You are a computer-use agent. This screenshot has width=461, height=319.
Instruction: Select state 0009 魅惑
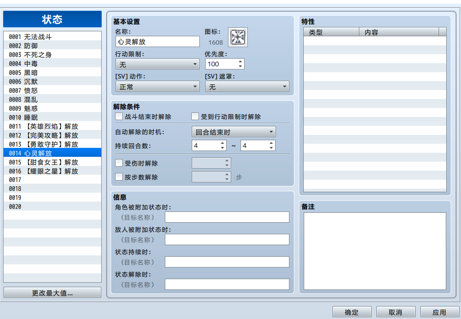tap(52, 108)
